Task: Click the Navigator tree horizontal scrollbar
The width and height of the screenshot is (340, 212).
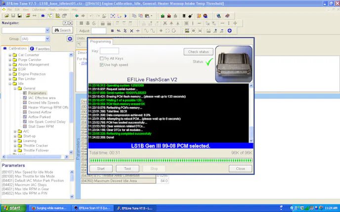Action: [35, 157]
